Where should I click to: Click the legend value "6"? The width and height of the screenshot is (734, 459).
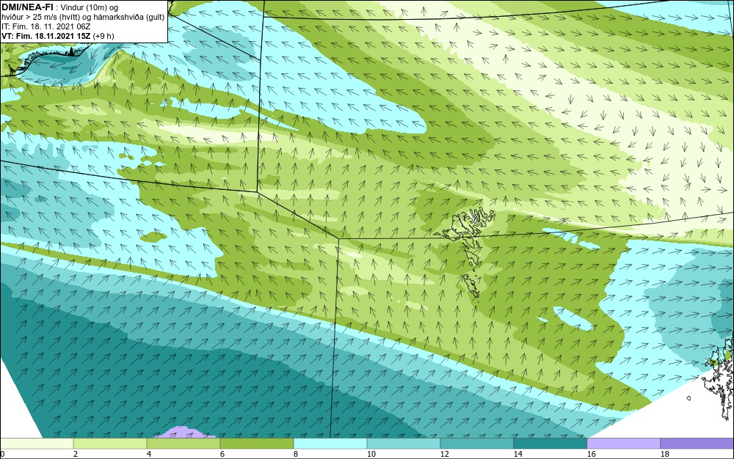222,454
